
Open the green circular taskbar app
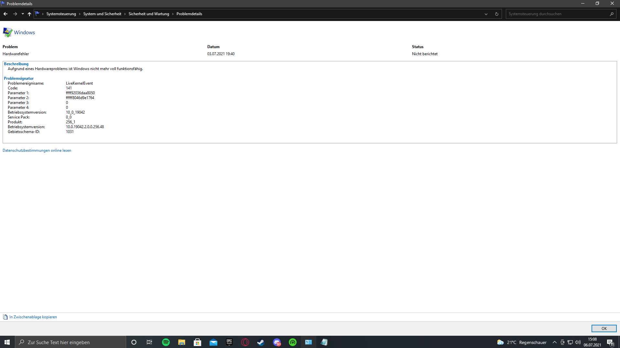tap(293, 342)
